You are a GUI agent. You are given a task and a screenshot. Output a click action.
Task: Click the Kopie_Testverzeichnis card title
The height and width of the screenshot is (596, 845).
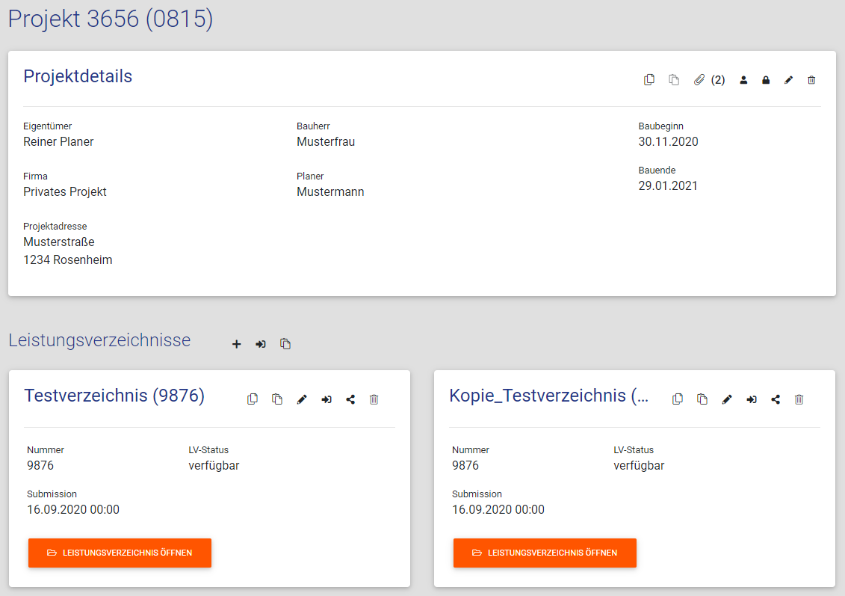(x=549, y=396)
